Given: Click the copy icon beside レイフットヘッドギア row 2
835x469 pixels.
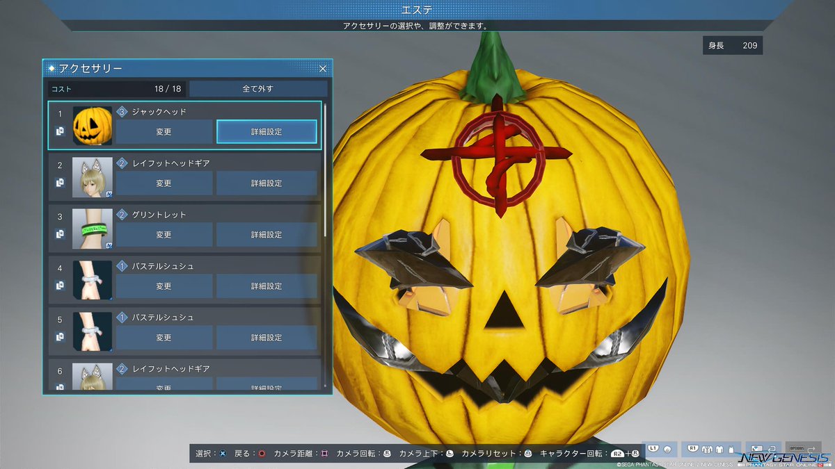Looking at the screenshot, I should 60,183.
